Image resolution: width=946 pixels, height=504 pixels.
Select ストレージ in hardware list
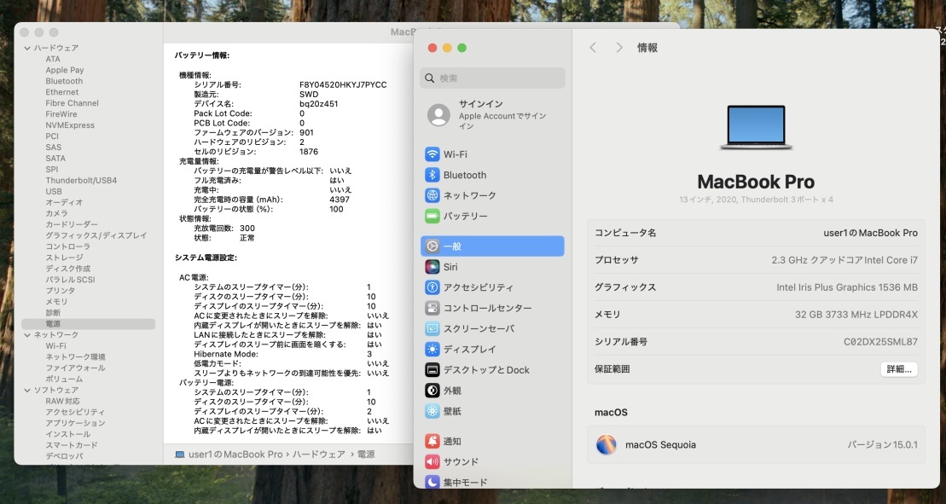pyautogui.click(x=64, y=258)
